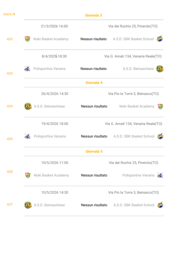Viewport: 188px width, 261px height.
Task: Select the Giornata 5 heading
Action: tap(94, 151)
